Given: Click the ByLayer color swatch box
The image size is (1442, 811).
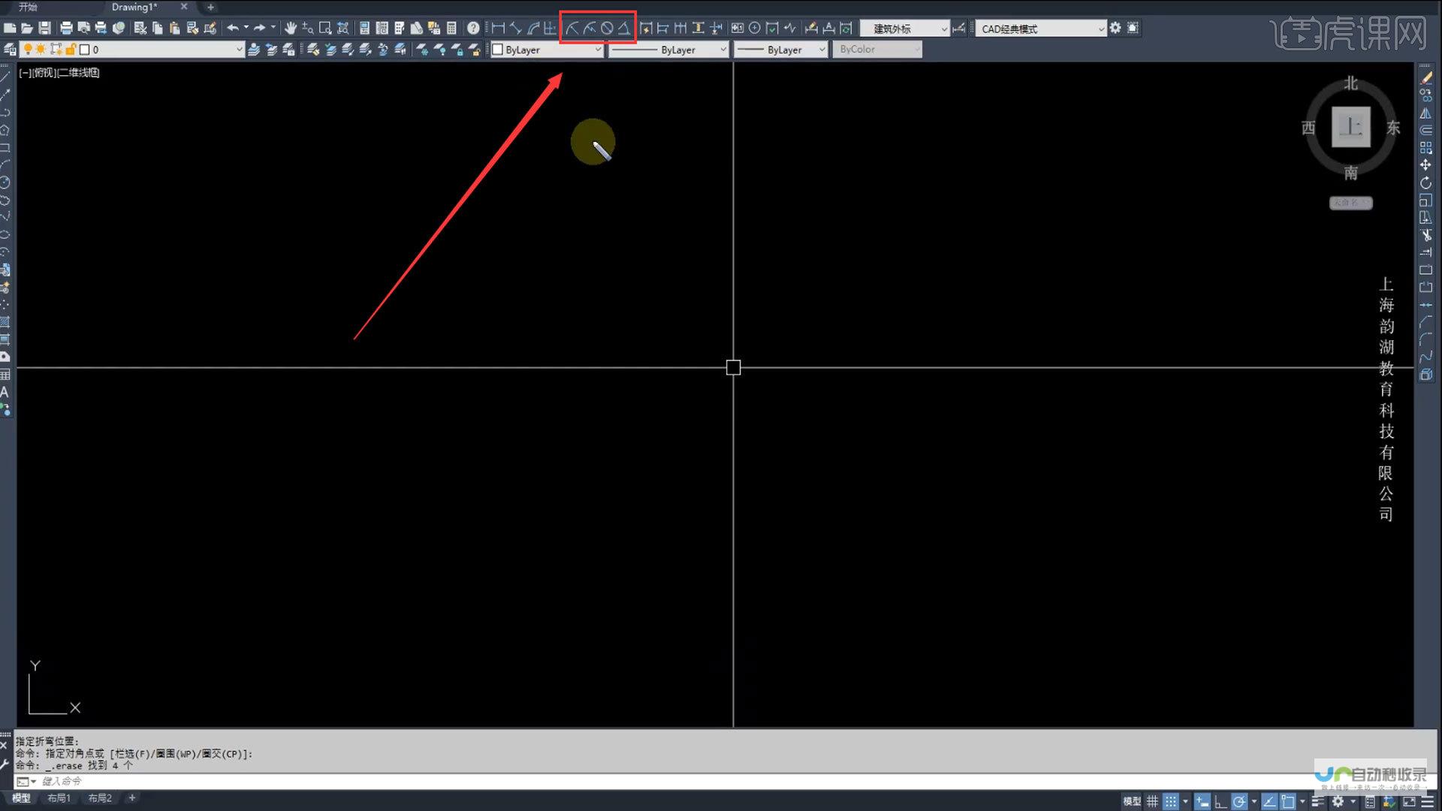Looking at the screenshot, I should [497, 50].
